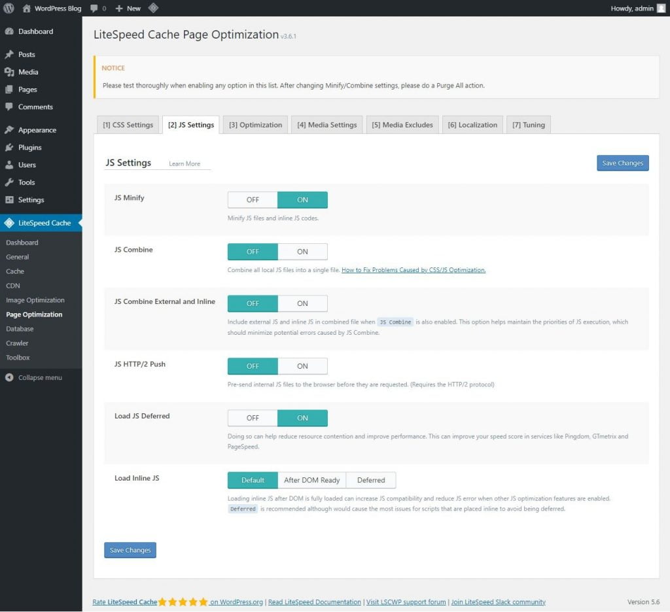Click the Plugins plug icon

tap(9, 147)
